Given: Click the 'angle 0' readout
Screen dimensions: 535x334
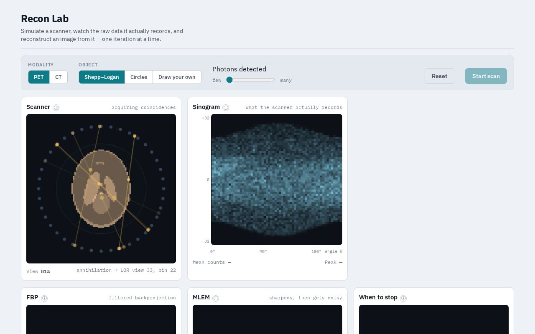Looking at the screenshot, I should click(x=334, y=251).
